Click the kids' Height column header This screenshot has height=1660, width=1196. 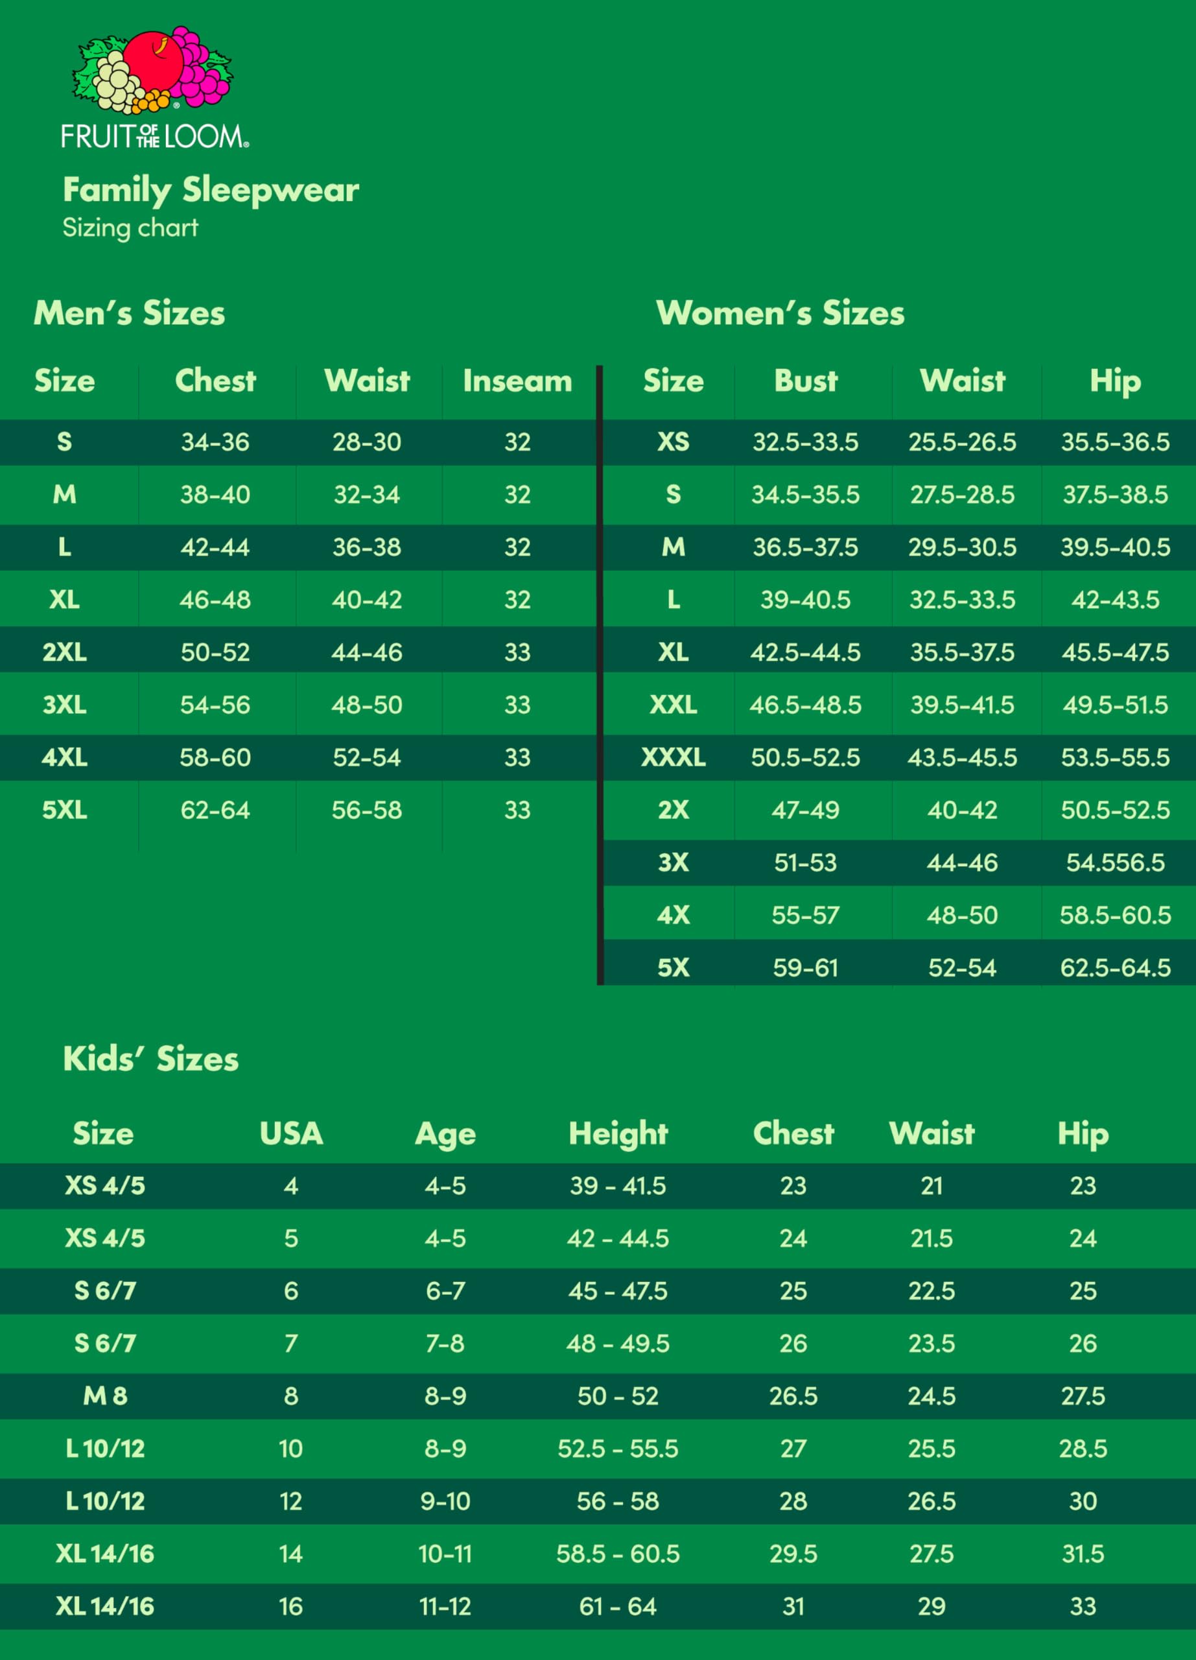pyautogui.click(x=618, y=1133)
